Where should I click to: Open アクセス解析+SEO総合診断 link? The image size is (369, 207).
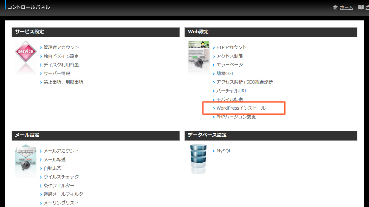pyautogui.click(x=244, y=82)
